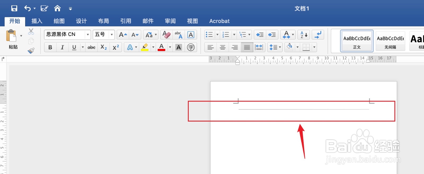Open the 视图 tab

pos(193,21)
